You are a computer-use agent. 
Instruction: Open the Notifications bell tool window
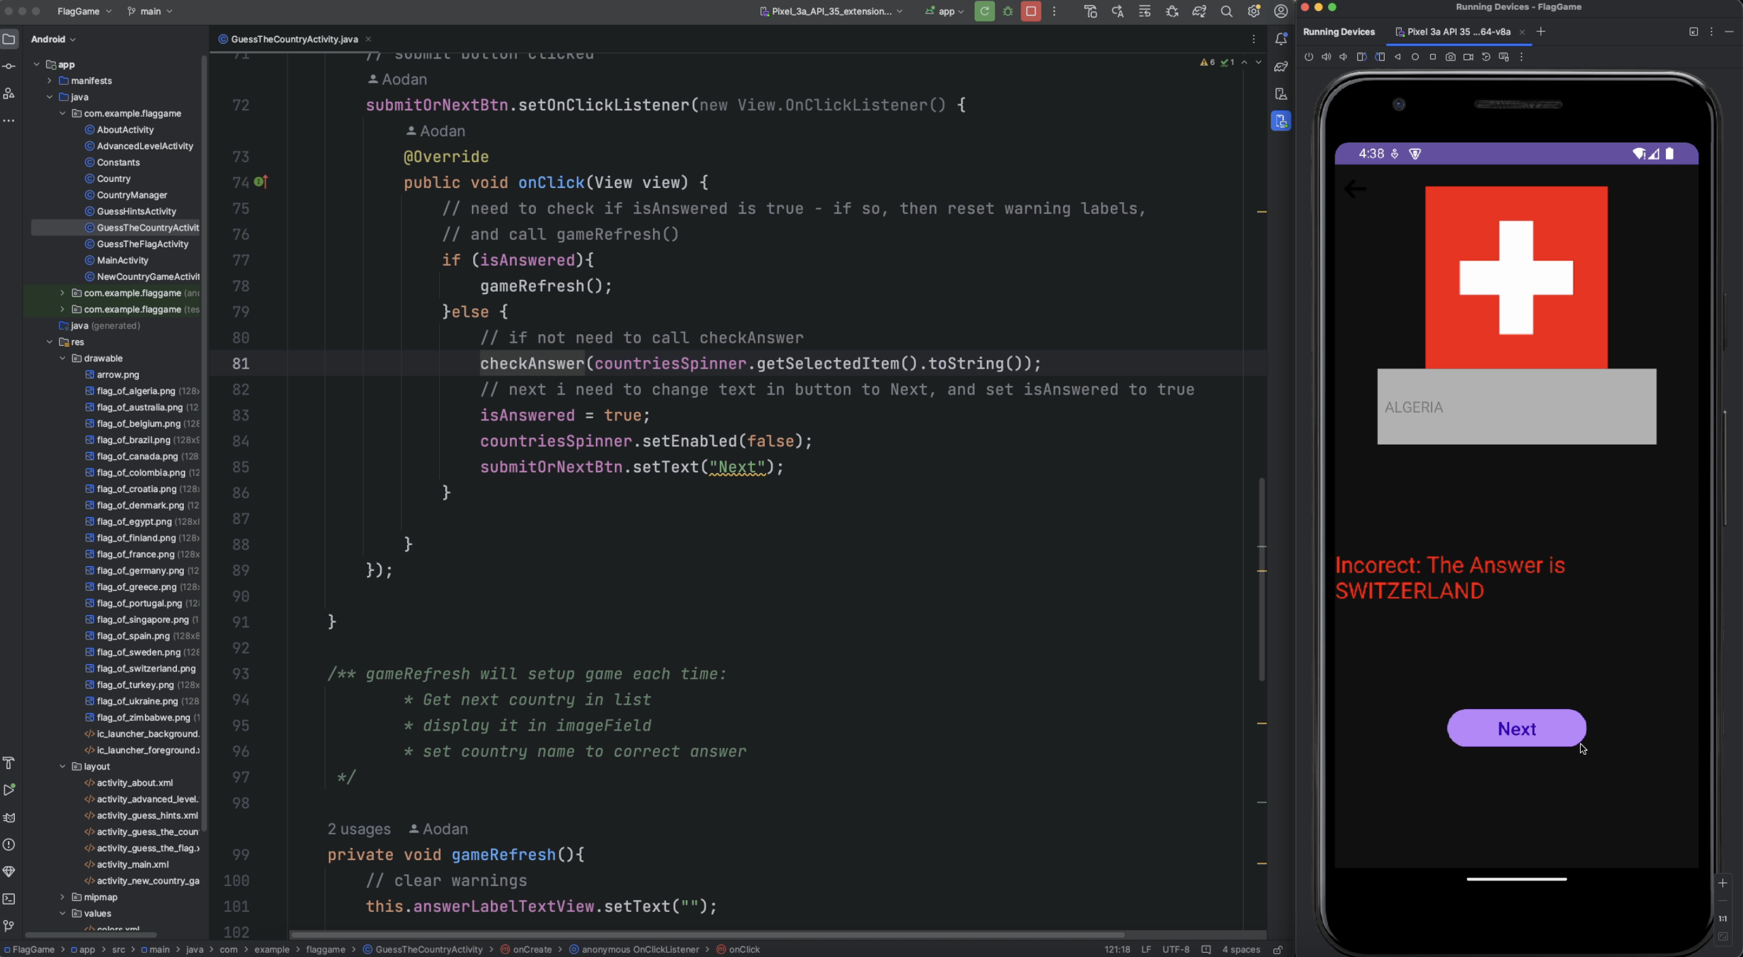pos(1281,39)
